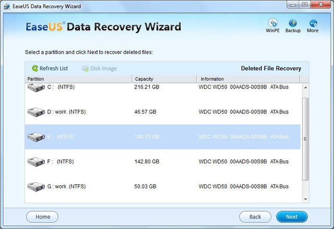Go to the Home button
Image resolution: width=334 pixels, height=229 pixels.
click(x=42, y=217)
